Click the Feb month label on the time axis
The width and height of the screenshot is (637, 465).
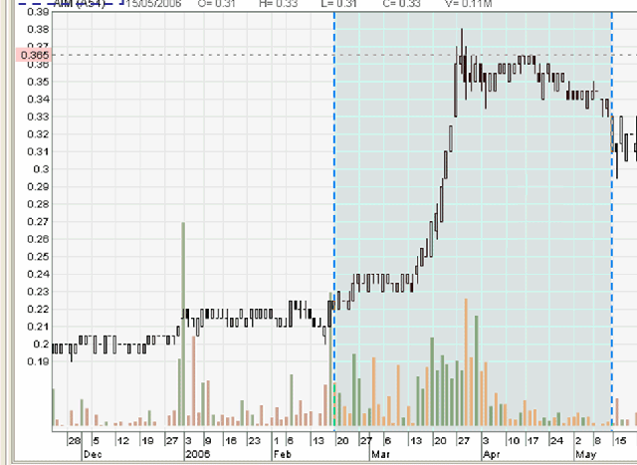[x=283, y=453]
